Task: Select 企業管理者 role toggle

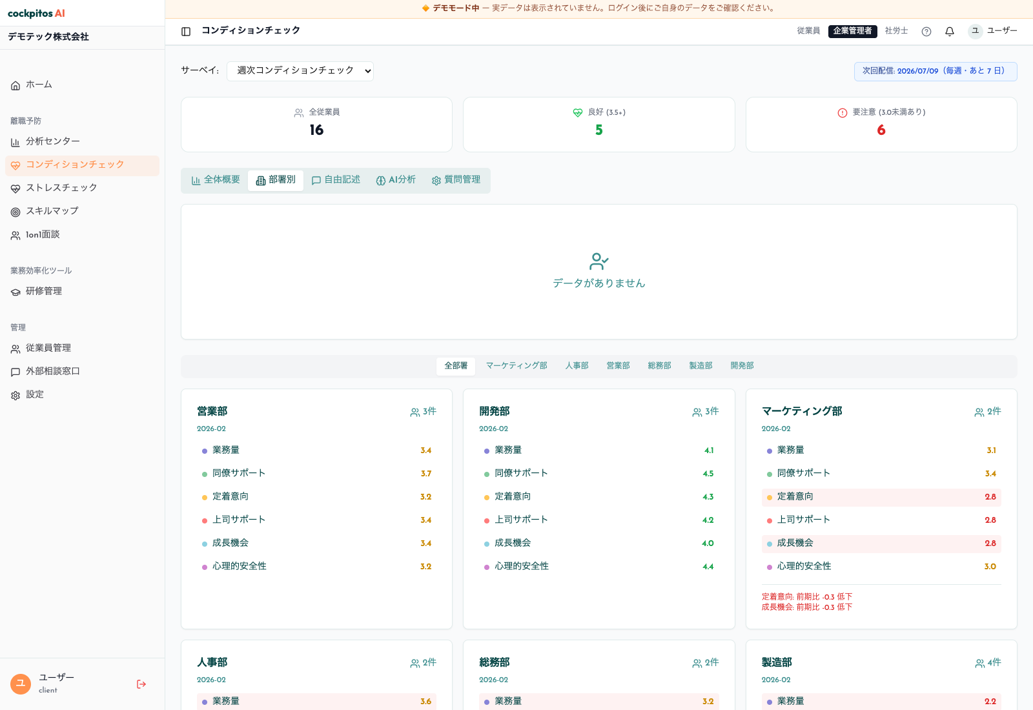Action: point(852,31)
